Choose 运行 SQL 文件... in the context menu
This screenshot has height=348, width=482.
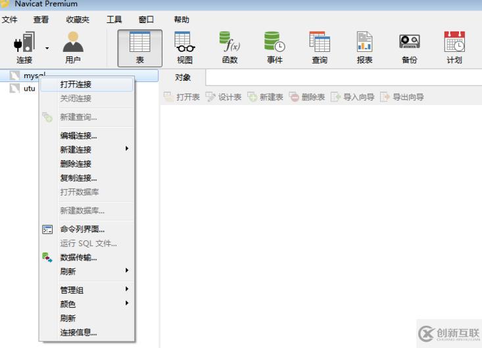(87, 244)
